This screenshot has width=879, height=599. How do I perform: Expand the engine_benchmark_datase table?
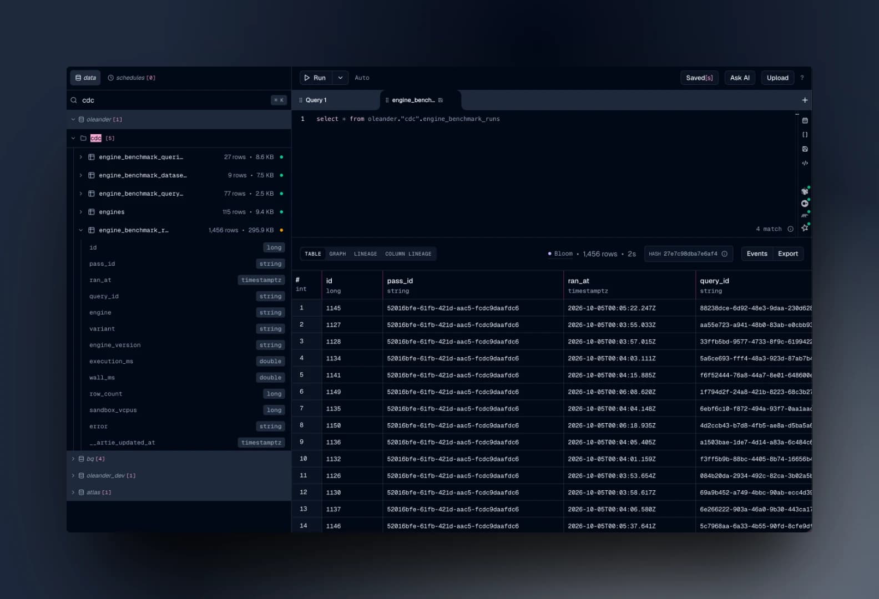pos(80,175)
